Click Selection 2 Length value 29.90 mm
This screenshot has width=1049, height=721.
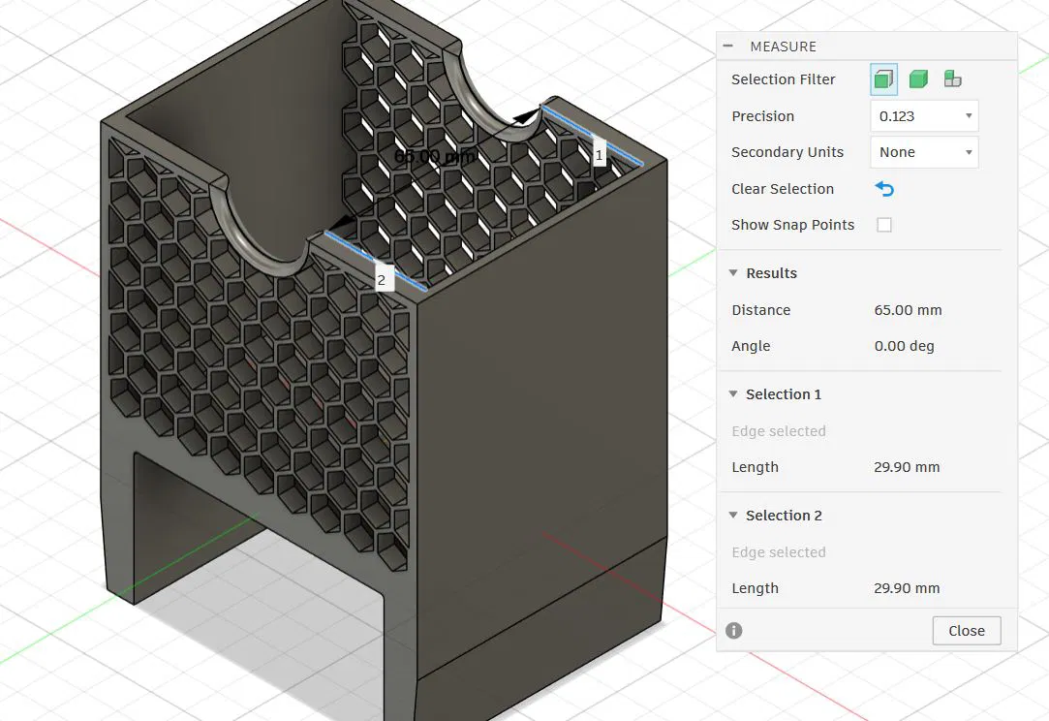tap(907, 588)
